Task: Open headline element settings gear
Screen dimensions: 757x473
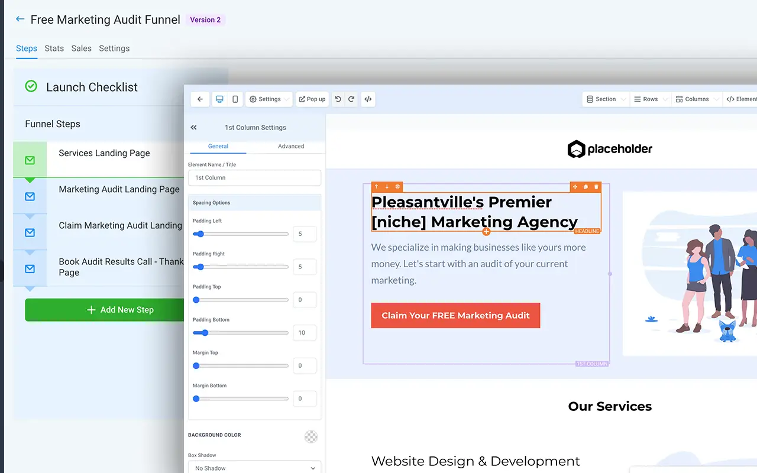Action: tap(397, 187)
